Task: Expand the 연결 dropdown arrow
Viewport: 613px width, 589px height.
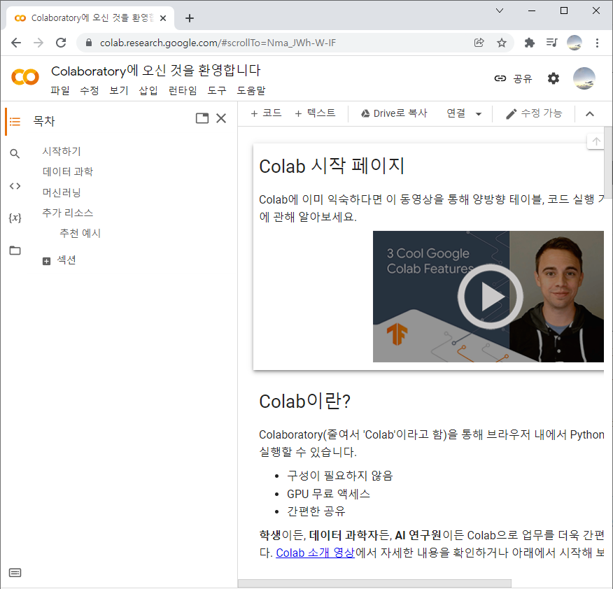Action: [479, 114]
